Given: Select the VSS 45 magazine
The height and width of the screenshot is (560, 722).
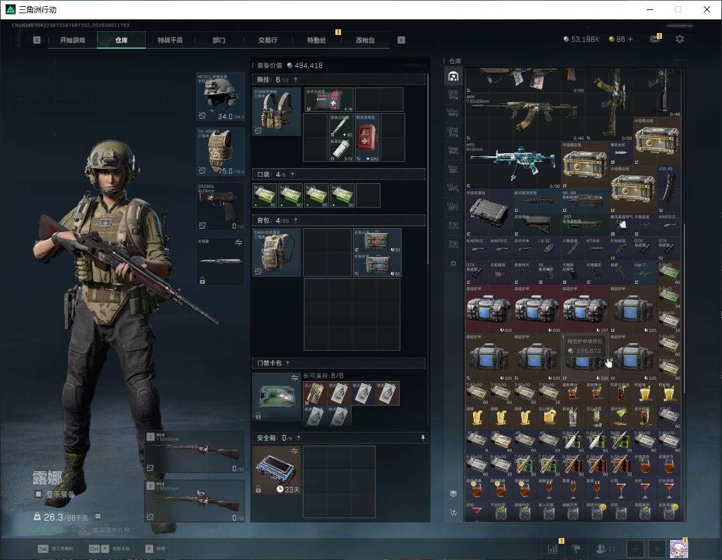Looking at the screenshot, I should (x=668, y=189).
